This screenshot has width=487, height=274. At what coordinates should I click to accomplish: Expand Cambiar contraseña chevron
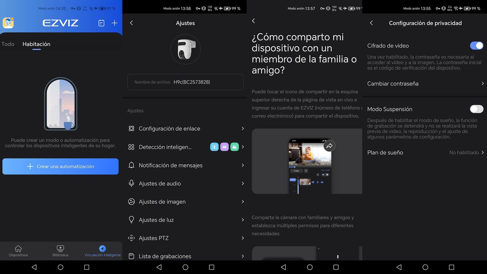tap(482, 84)
